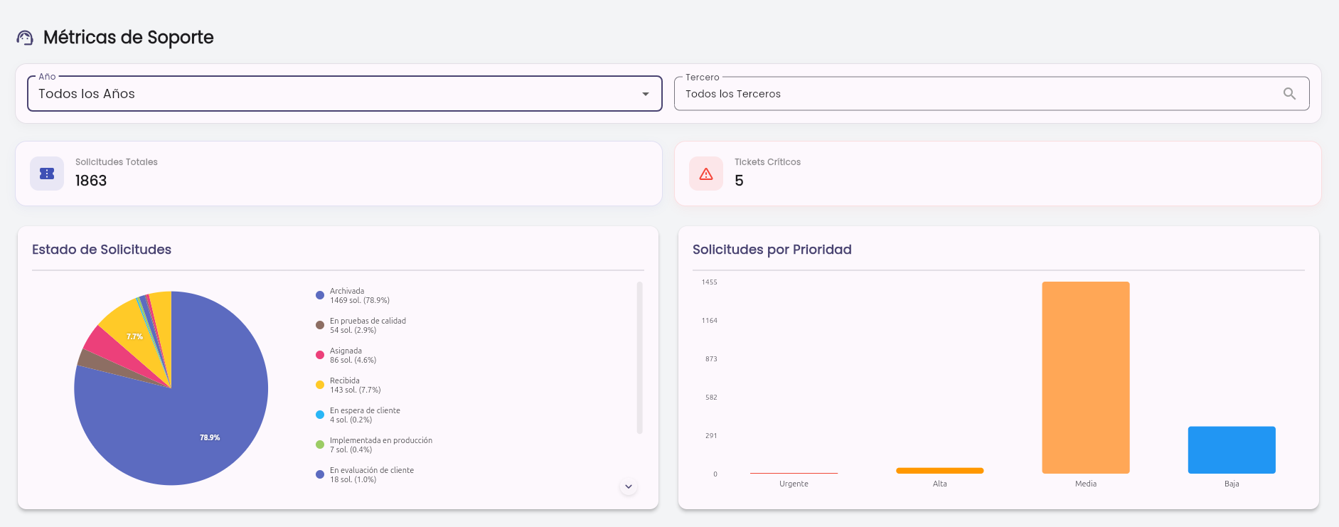Click the headset support icon beside the title
The height and width of the screenshot is (527, 1339).
point(25,38)
